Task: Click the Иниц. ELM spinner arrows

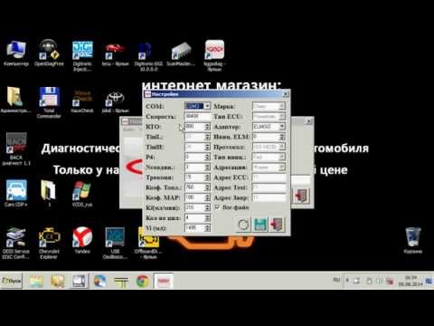Action: 282,137
